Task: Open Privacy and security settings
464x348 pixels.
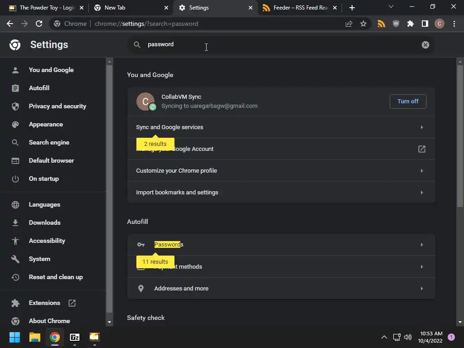Action: [57, 106]
